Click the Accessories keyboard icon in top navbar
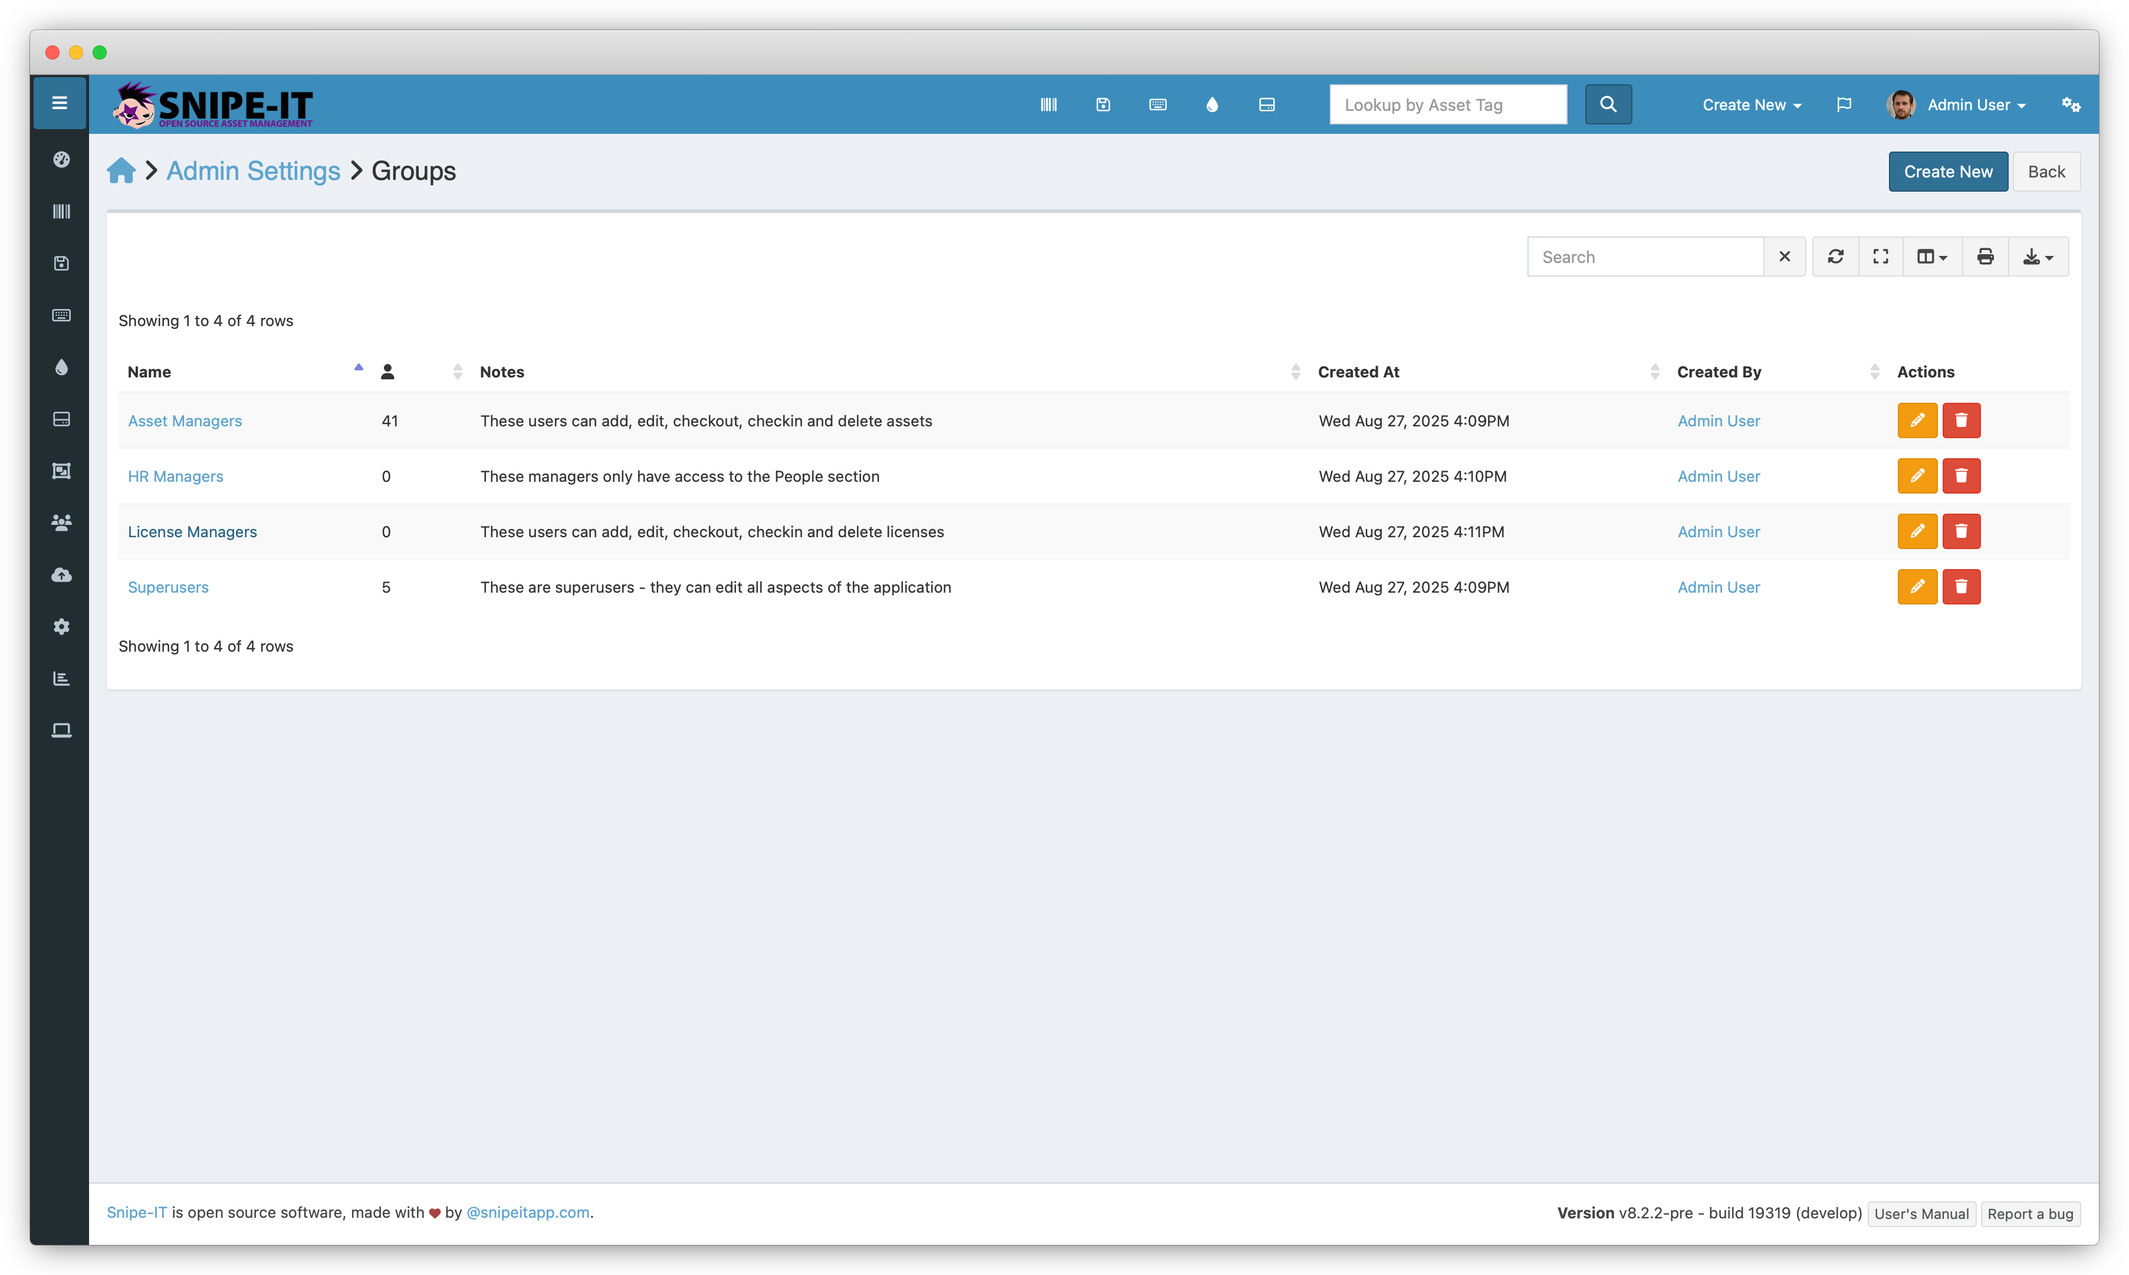Screen dimensions: 2129x1275 (1157, 105)
